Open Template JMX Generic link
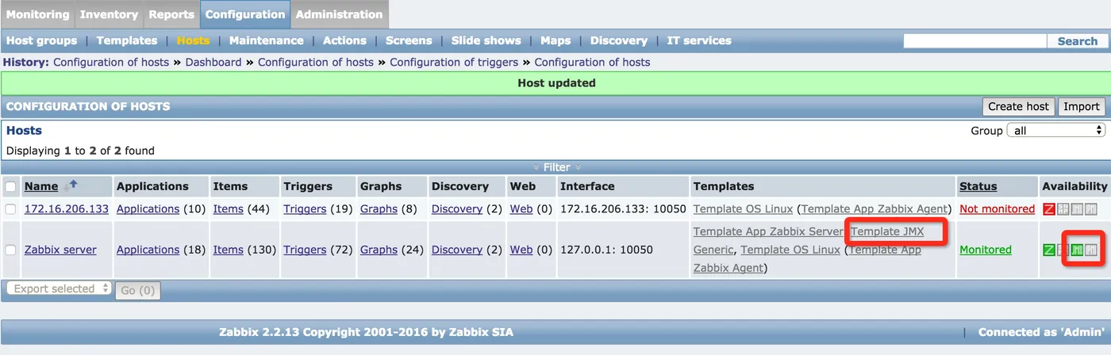Screen dimensions: 1111x355 (x=887, y=231)
